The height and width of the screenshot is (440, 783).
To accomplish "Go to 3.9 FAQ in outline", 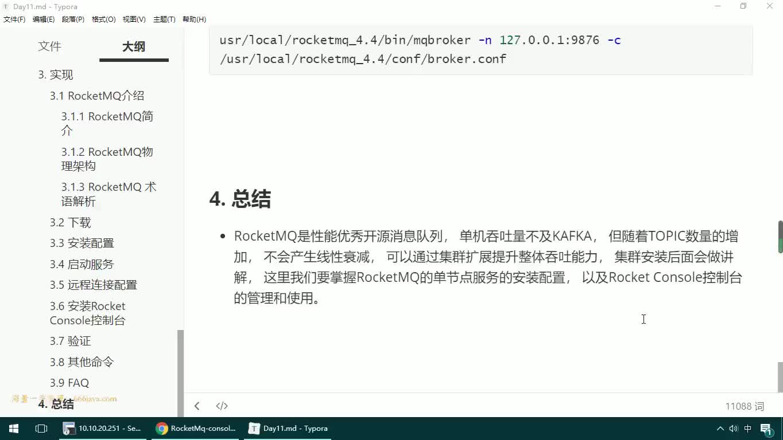I will click(x=69, y=383).
